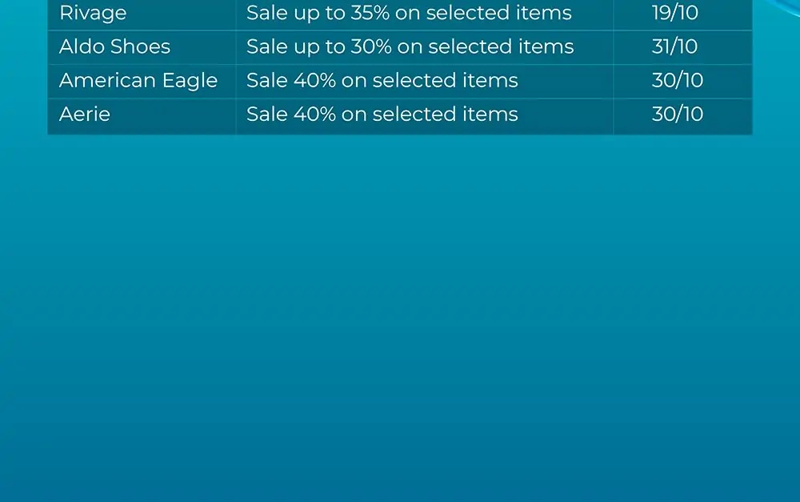Image resolution: width=800 pixels, height=502 pixels.
Task: Click the Rivage 35% sale description
Action: 409,13
